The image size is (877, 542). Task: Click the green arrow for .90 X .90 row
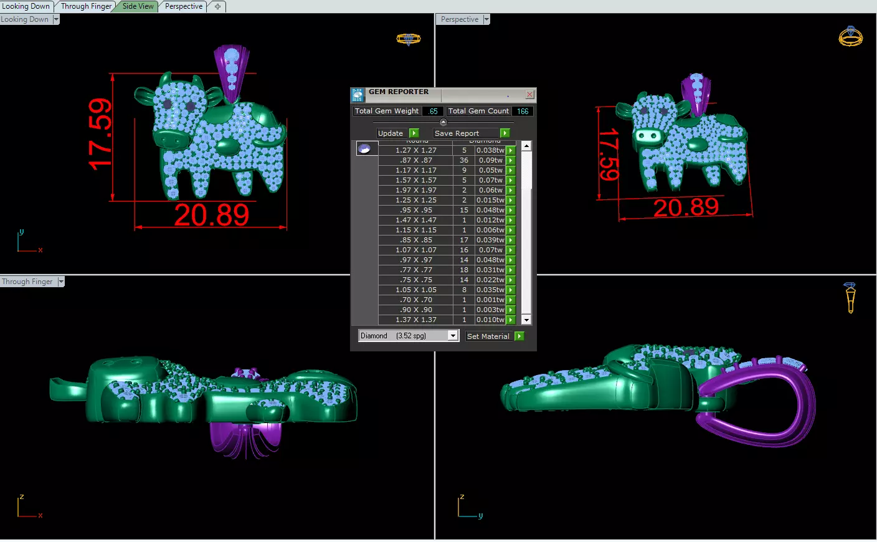[511, 310]
